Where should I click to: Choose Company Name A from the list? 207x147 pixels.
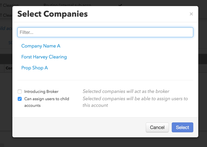[41, 46]
